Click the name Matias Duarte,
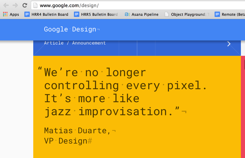The height and width of the screenshot is (158, 245). pyautogui.click(x=77, y=131)
